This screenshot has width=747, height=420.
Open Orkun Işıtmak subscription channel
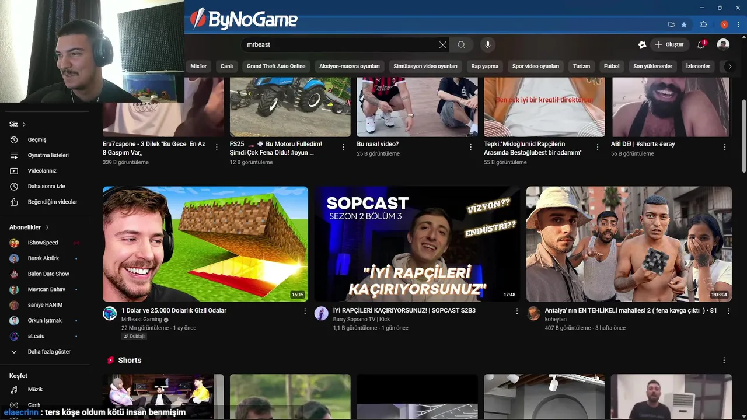click(x=45, y=320)
